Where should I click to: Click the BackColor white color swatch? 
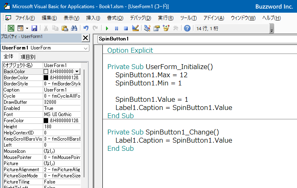coord(46,72)
